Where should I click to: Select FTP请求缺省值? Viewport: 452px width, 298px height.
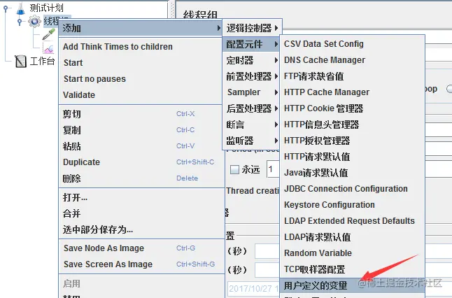[352, 76]
